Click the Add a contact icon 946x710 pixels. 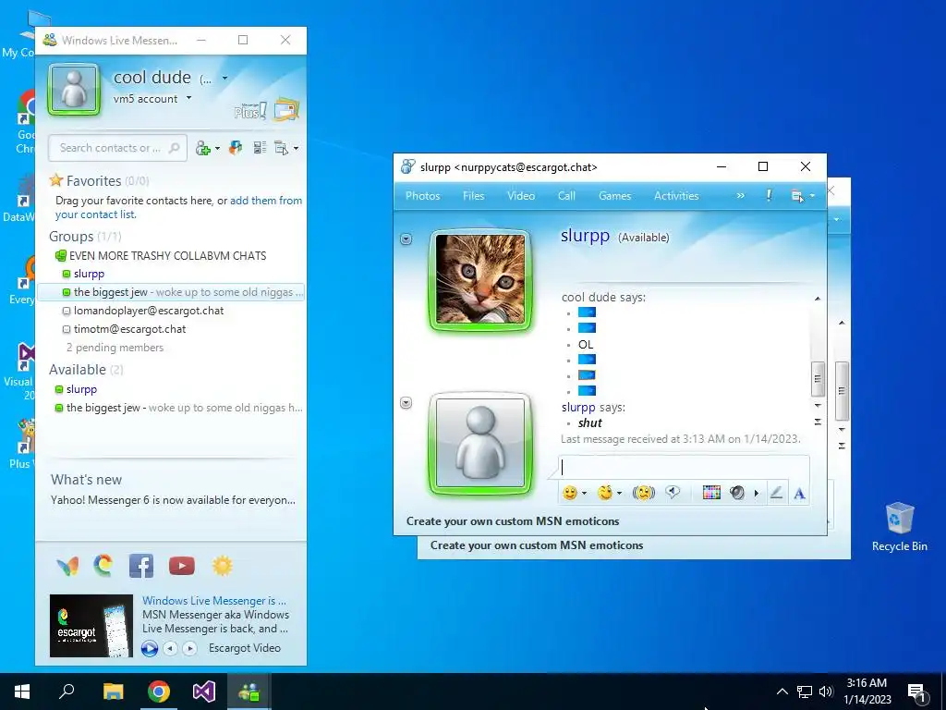(202, 148)
